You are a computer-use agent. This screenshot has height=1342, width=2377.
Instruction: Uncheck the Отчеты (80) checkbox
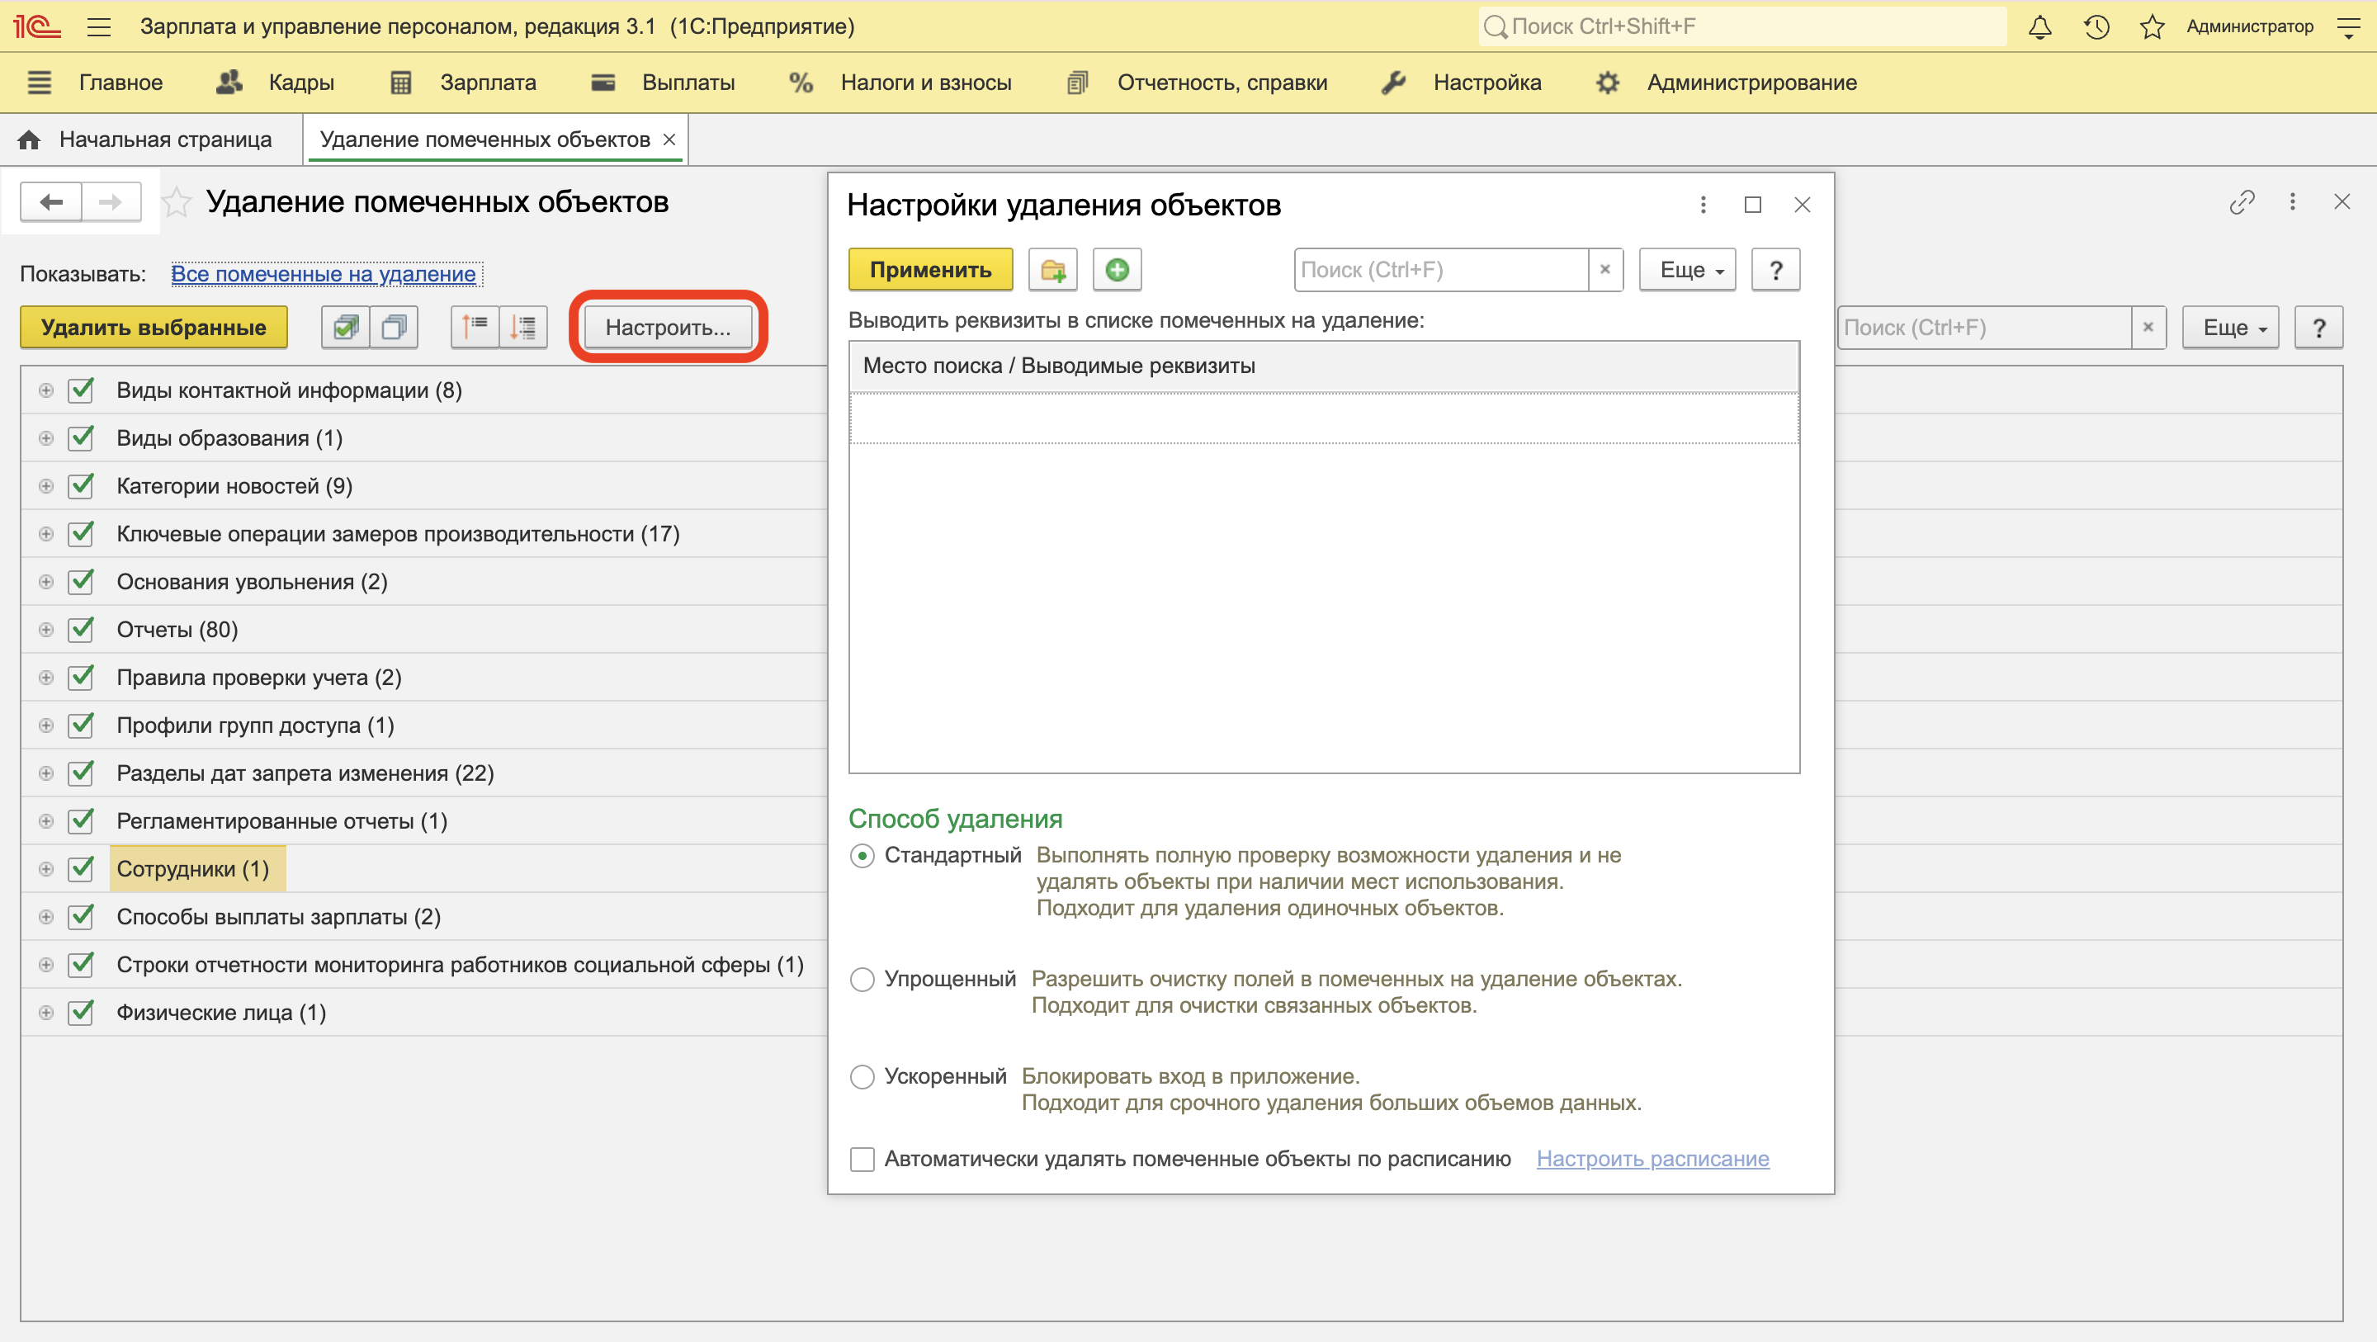point(81,630)
